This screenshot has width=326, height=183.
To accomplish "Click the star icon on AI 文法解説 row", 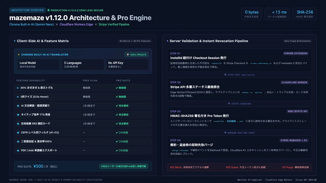I will [18, 106].
